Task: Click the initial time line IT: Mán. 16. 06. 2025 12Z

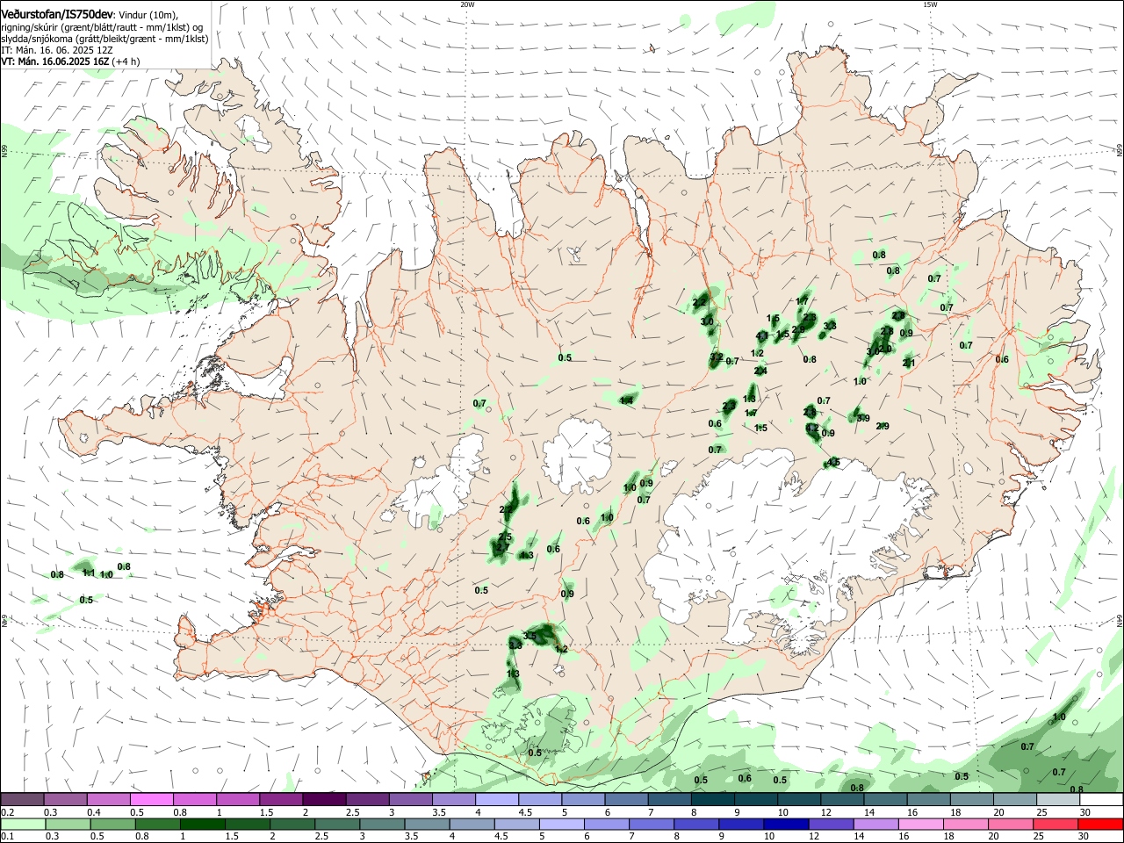Action: 57,50
